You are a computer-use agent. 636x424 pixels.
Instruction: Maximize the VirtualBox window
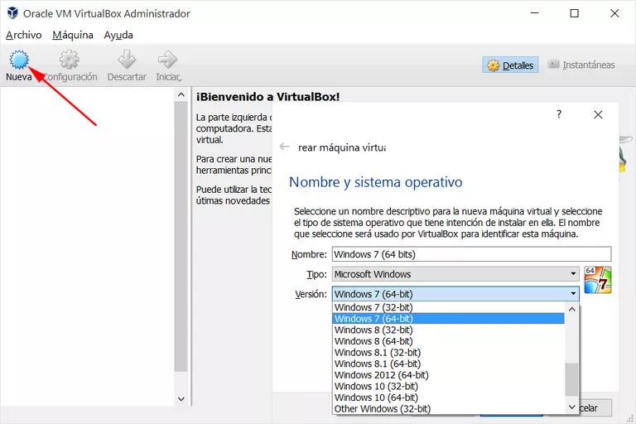click(575, 13)
